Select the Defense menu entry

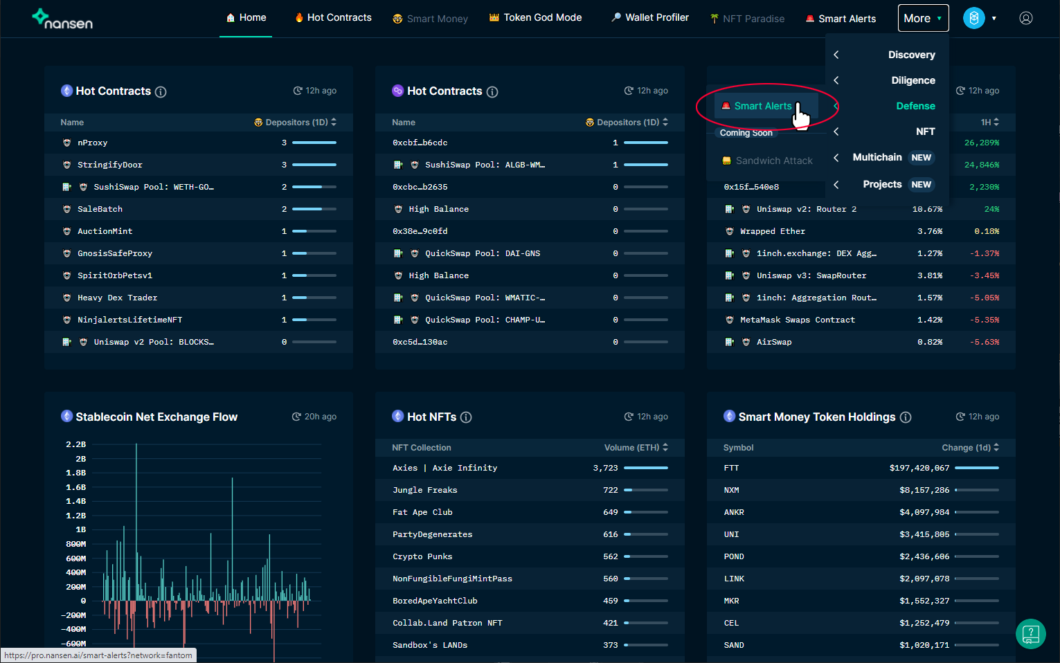click(915, 106)
